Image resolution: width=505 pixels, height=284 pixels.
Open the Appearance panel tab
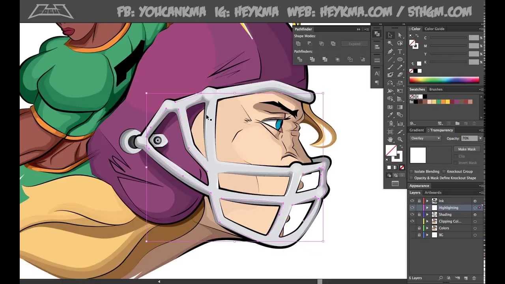point(419,186)
